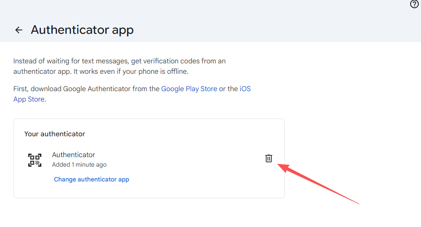Click the Authenticator entry name
Screen dimensions: 421x227
[74, 155]
